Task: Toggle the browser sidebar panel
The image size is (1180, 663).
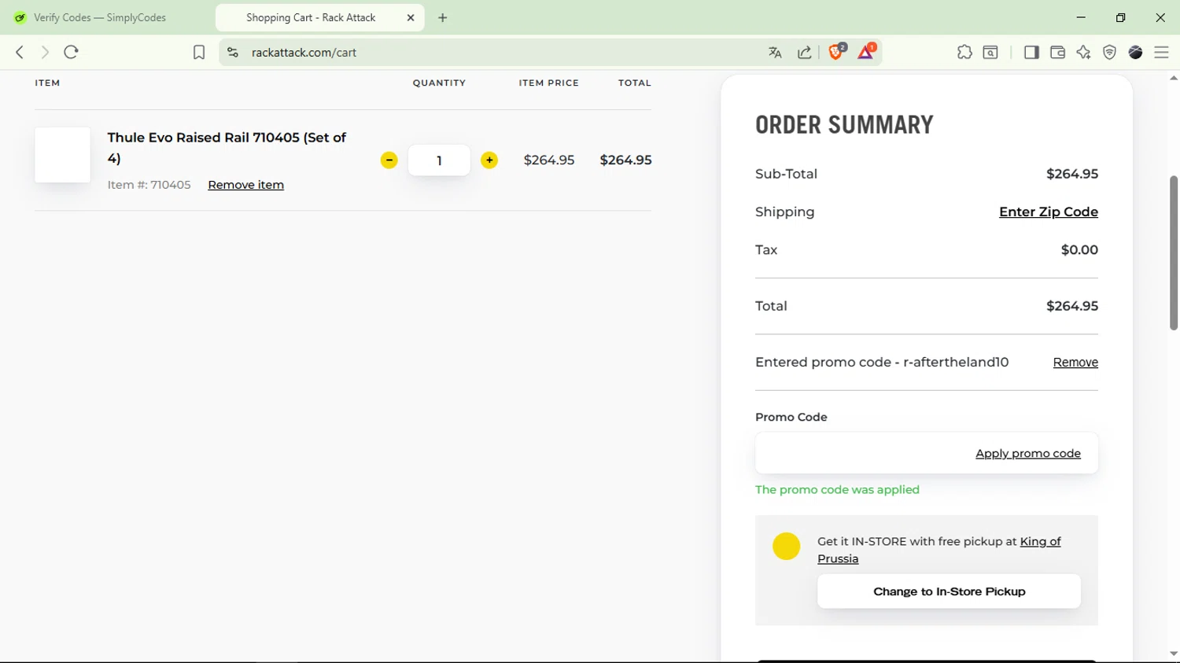Action: pyautogui.click(x=1031, y=52)
